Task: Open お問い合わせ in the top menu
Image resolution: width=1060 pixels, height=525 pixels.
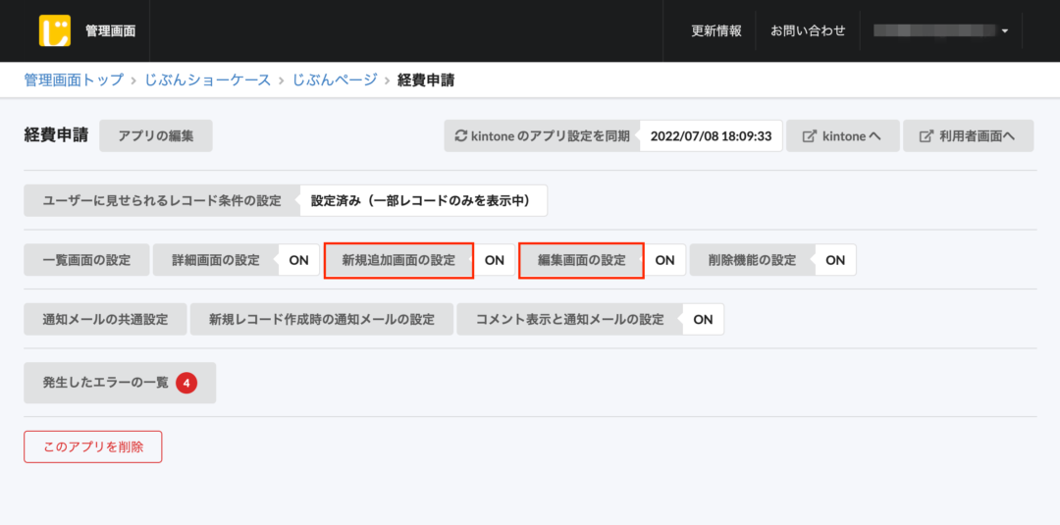Action: [808, 30]
